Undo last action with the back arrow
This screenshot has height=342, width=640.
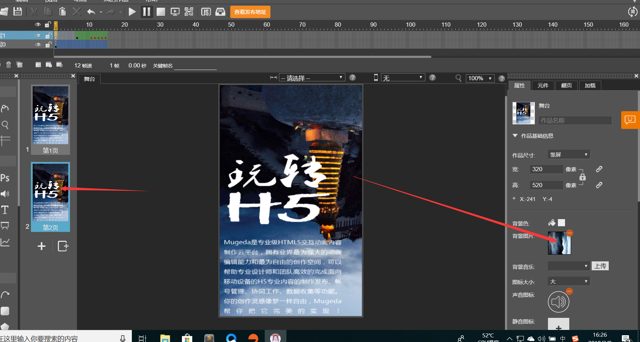coord(91,12)
